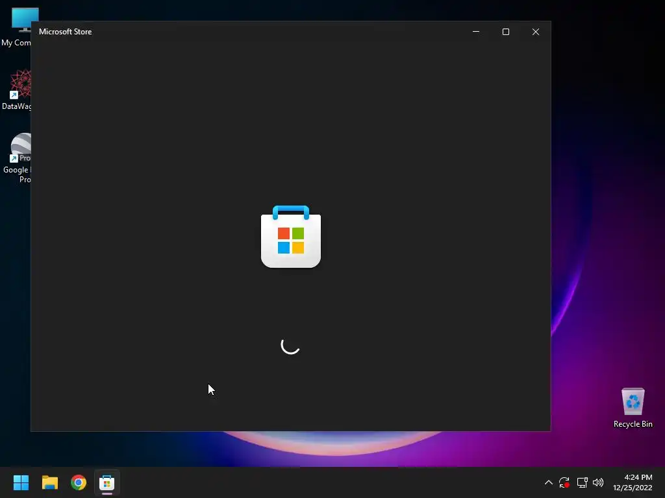The image size is (665, 498).
Task: Open network status tray icon
Action: (x=582, y=482)
